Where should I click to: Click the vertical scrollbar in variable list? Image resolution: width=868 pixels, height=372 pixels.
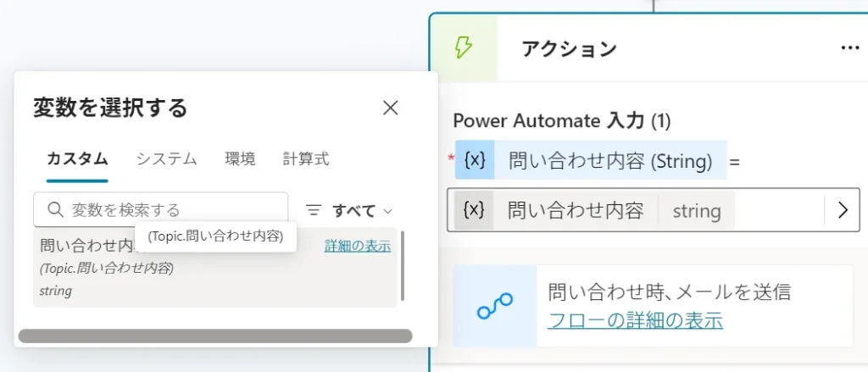coord(403,265)
